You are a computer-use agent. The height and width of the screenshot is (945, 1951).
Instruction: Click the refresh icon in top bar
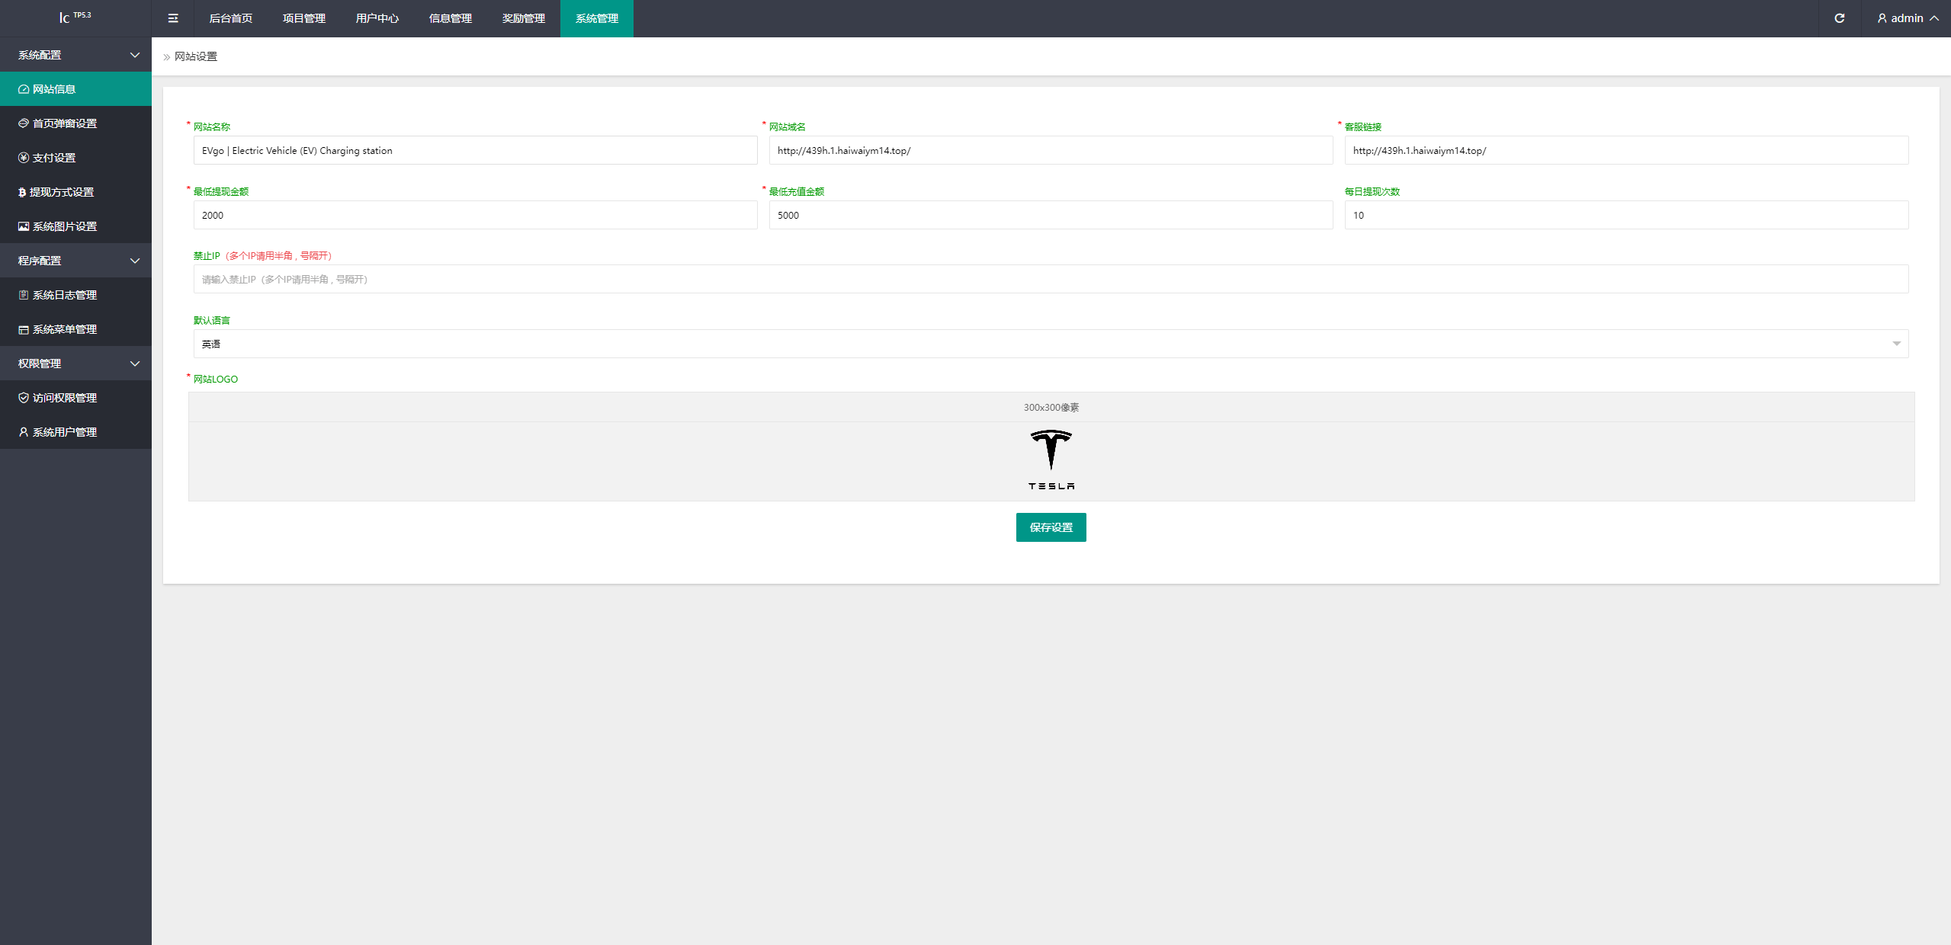(x=1839, y=18)
